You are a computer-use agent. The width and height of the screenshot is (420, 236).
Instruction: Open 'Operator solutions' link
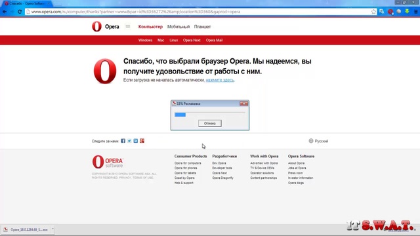point(262,173)
